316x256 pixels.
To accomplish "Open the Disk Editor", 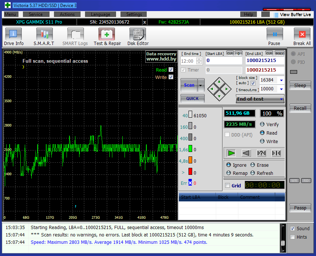I will click(x=138, y=37).
